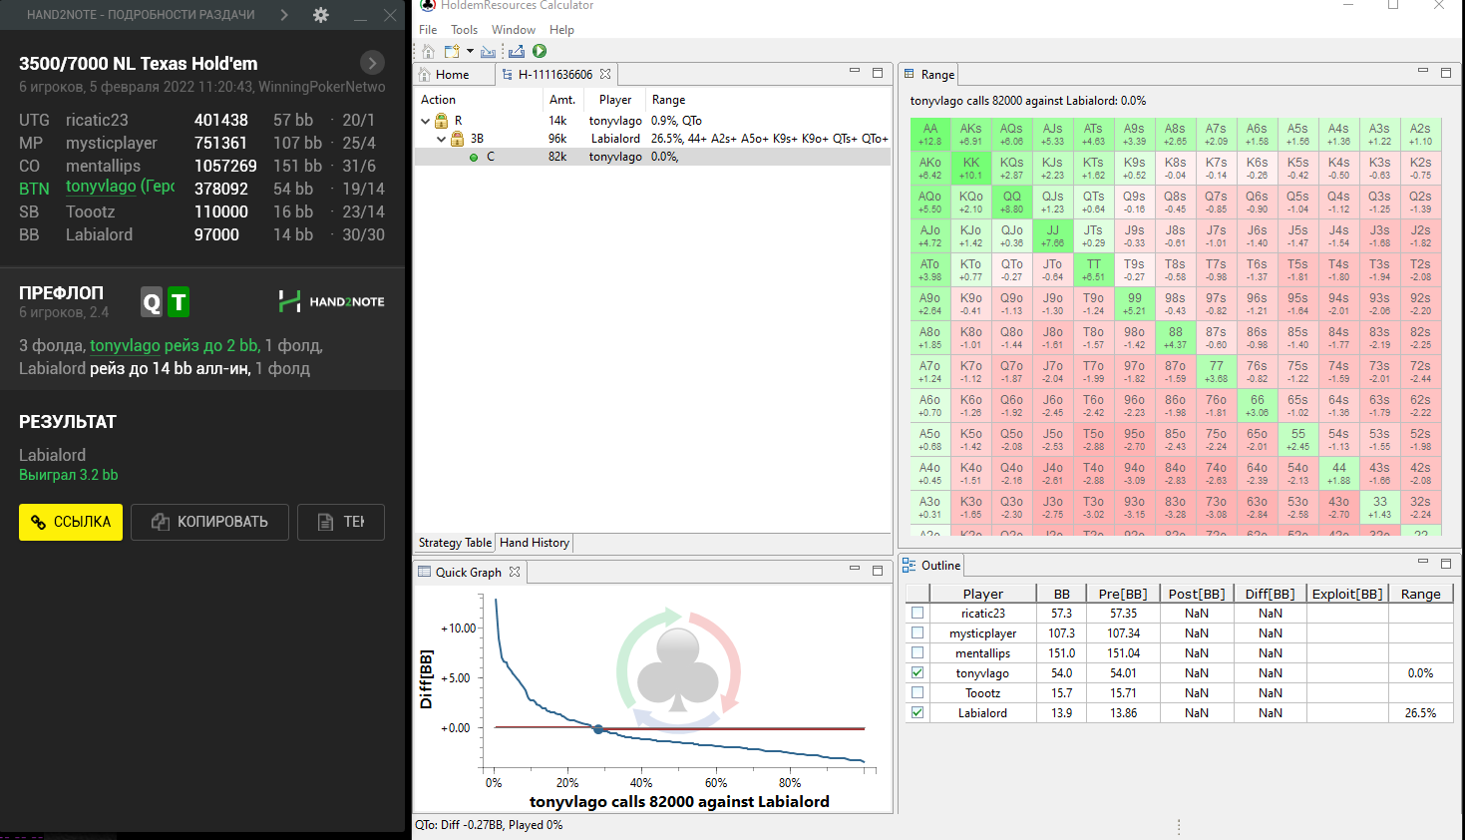
Task: Start calculation with the green play icon
Action: point(540,51)
